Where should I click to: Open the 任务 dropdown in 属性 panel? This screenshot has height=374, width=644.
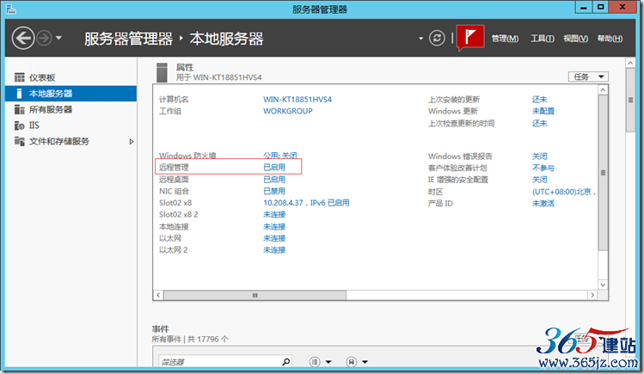587,77
